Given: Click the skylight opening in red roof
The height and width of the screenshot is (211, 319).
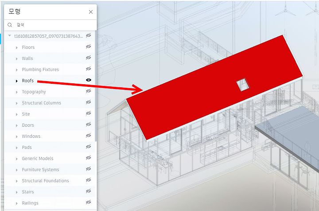Looking at the screenshot, I should (242, 85).
